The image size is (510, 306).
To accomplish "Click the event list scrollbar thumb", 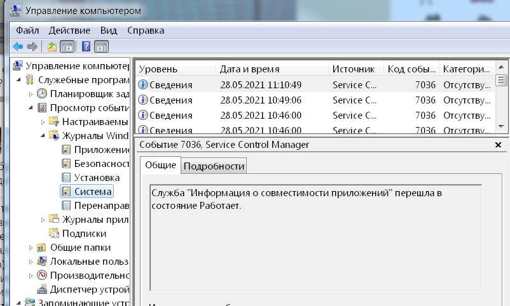I will (501, 80).
